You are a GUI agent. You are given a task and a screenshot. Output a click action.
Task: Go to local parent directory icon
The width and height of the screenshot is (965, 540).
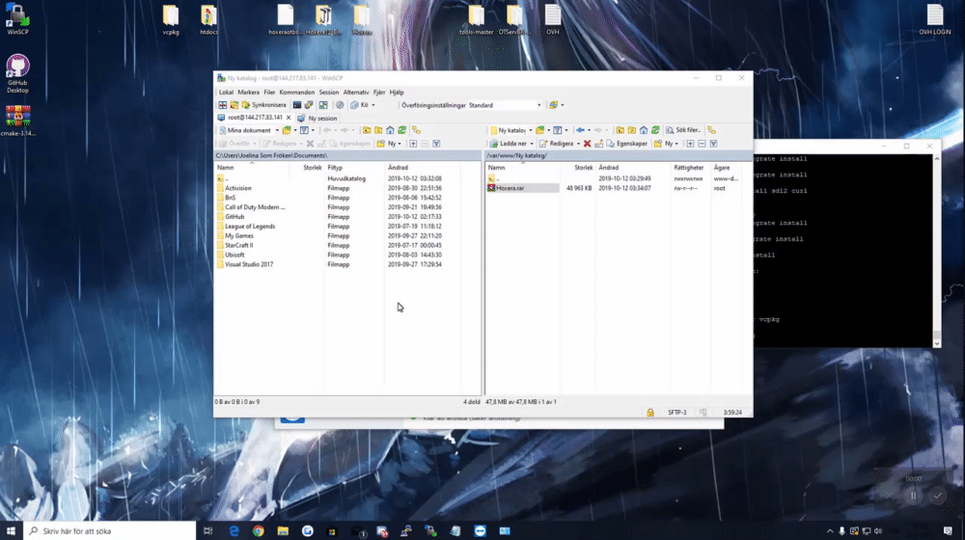coord(367,130)
